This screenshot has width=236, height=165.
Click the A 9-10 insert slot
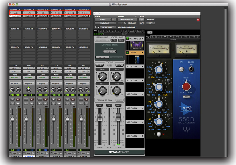point(56,13)
